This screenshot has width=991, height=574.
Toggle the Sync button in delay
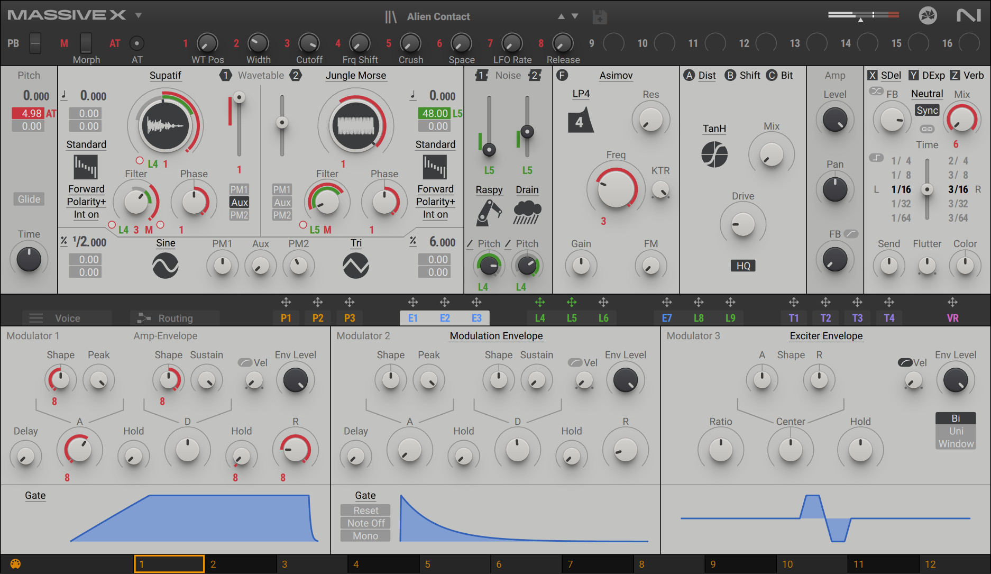pos(927,111)
